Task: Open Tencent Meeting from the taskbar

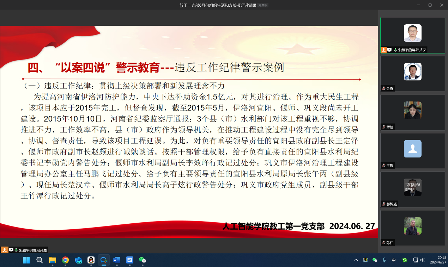Action: [x=104, y=260]
